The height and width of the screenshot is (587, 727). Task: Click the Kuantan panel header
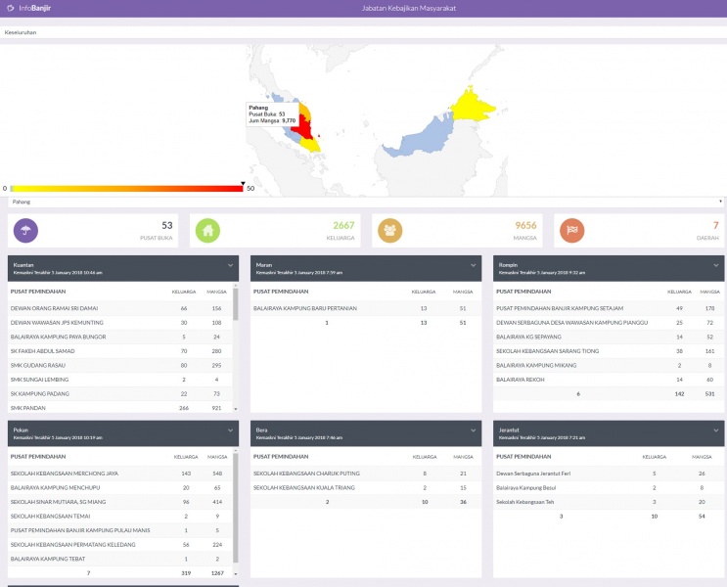[x=123, y=268]
